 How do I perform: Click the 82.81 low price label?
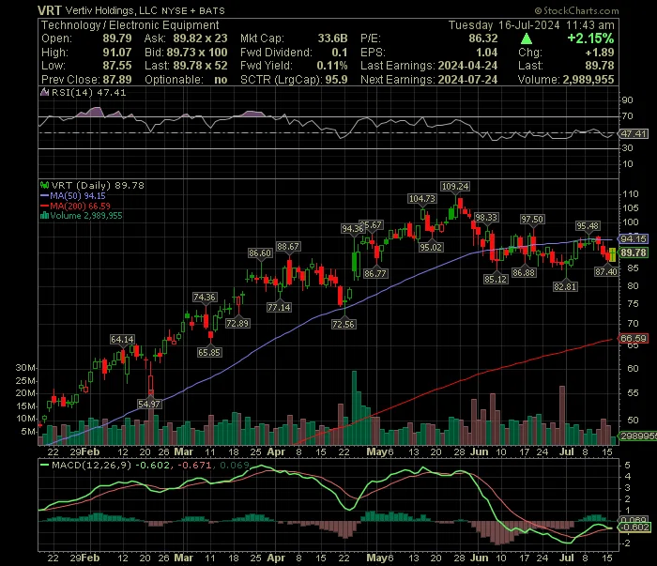(565, 286)
